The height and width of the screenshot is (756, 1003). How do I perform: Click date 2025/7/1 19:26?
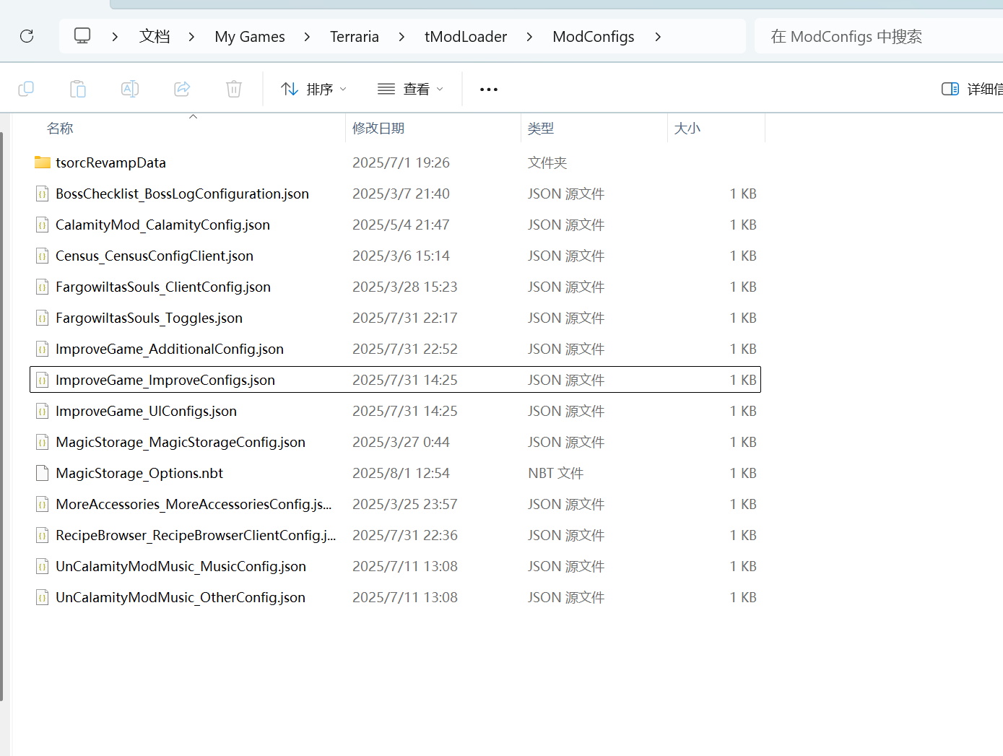pyautogui.click(x=401, y=162)
